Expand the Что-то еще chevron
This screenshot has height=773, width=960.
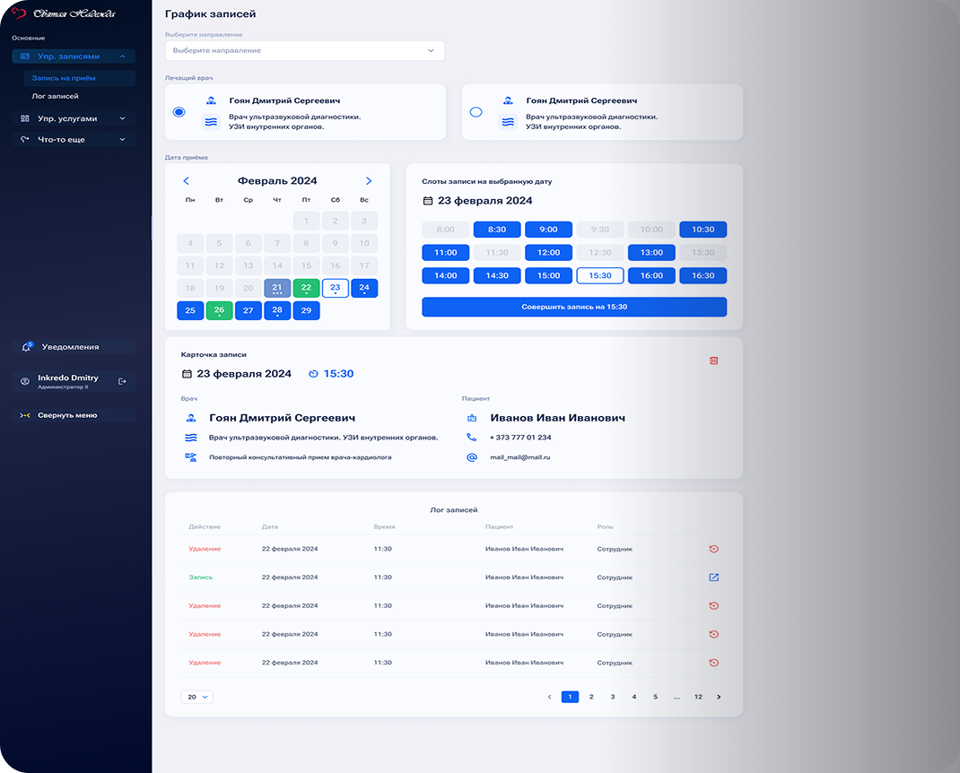(x=122, y=140)
